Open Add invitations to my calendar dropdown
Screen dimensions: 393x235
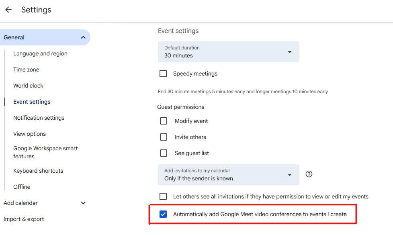point(228,175)
